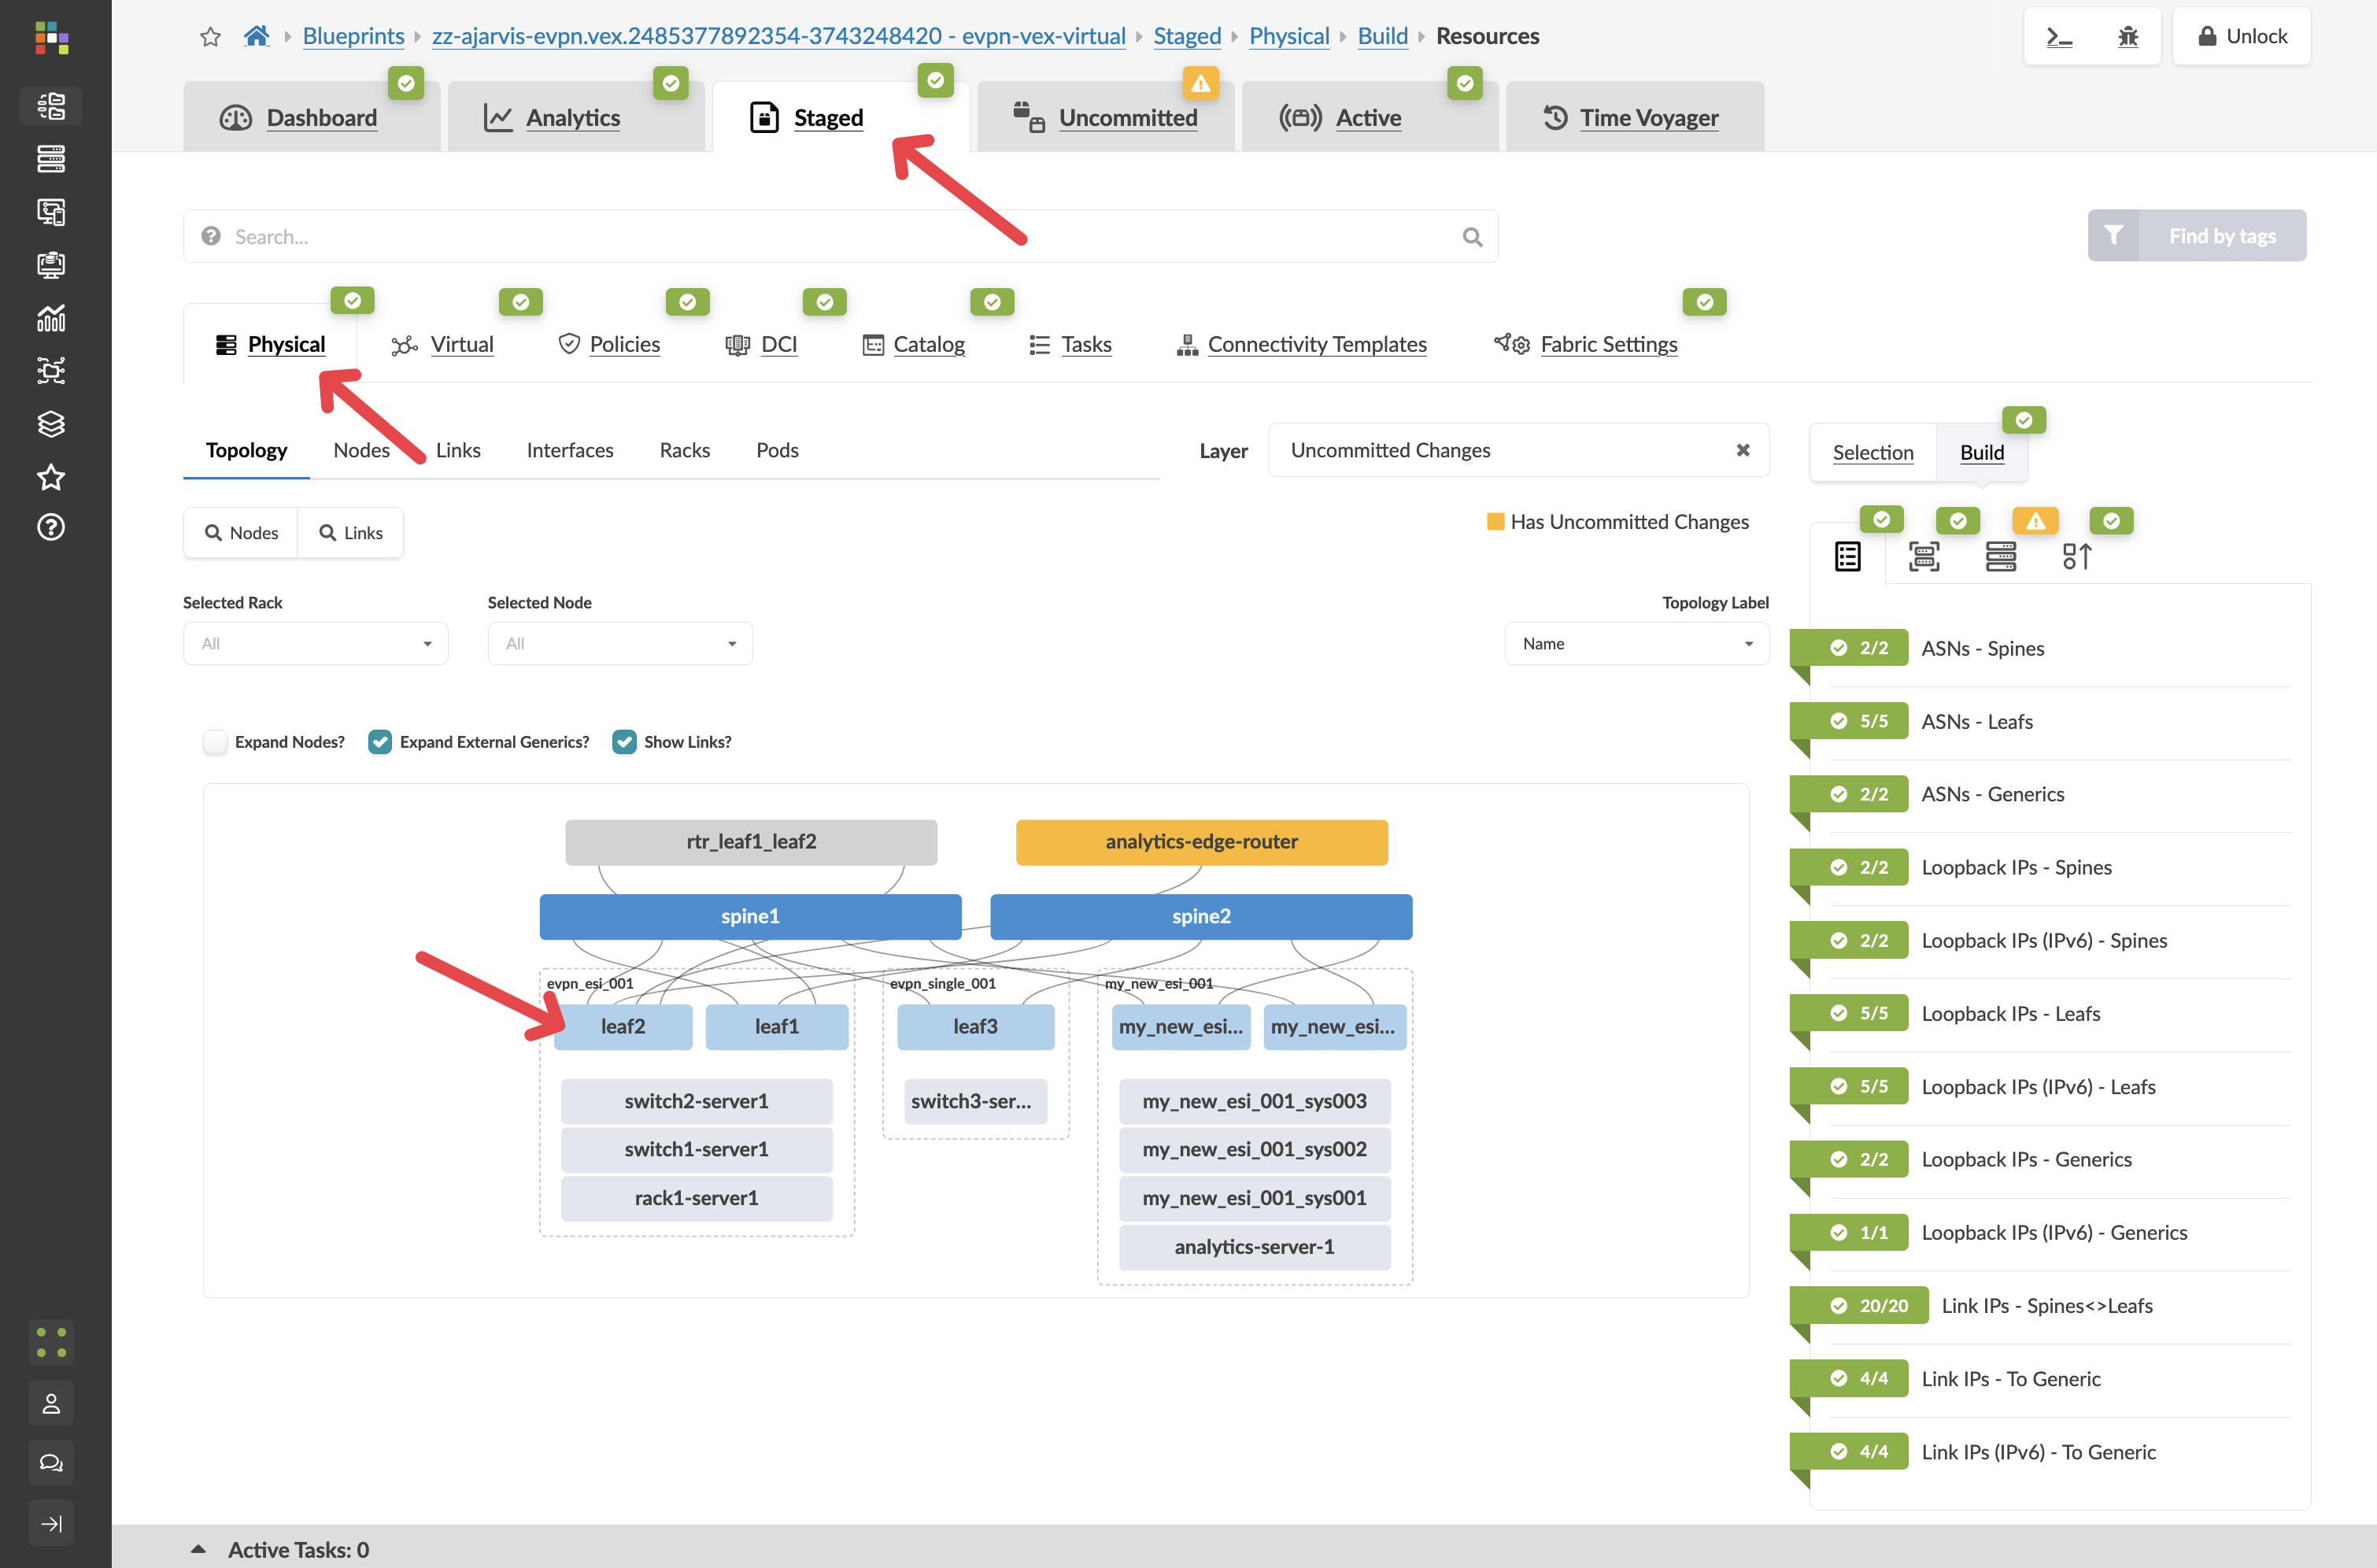Open the Blueprints icon in the sidebar
The width and height of the screenshot is (2377, 1568).
pos(51,105)
